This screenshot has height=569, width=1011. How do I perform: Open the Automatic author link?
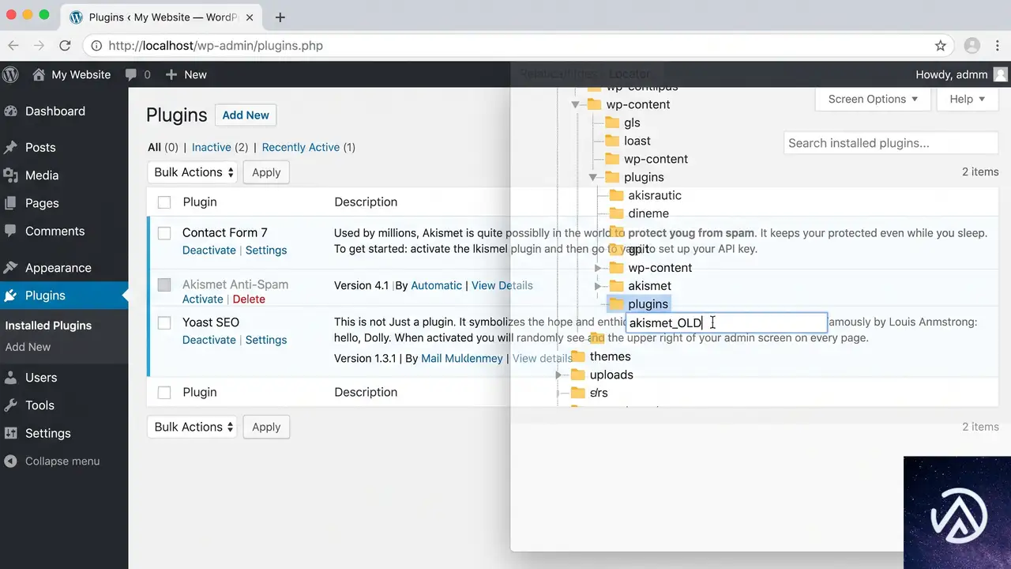(x=436, y=285)
